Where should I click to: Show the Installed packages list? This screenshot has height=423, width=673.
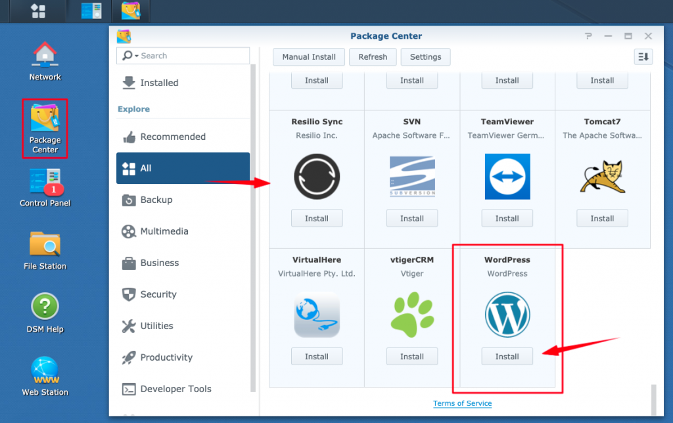point(183,83)
